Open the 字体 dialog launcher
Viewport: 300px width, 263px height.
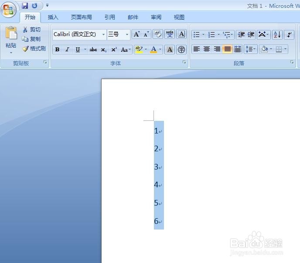tap(184, 62)
